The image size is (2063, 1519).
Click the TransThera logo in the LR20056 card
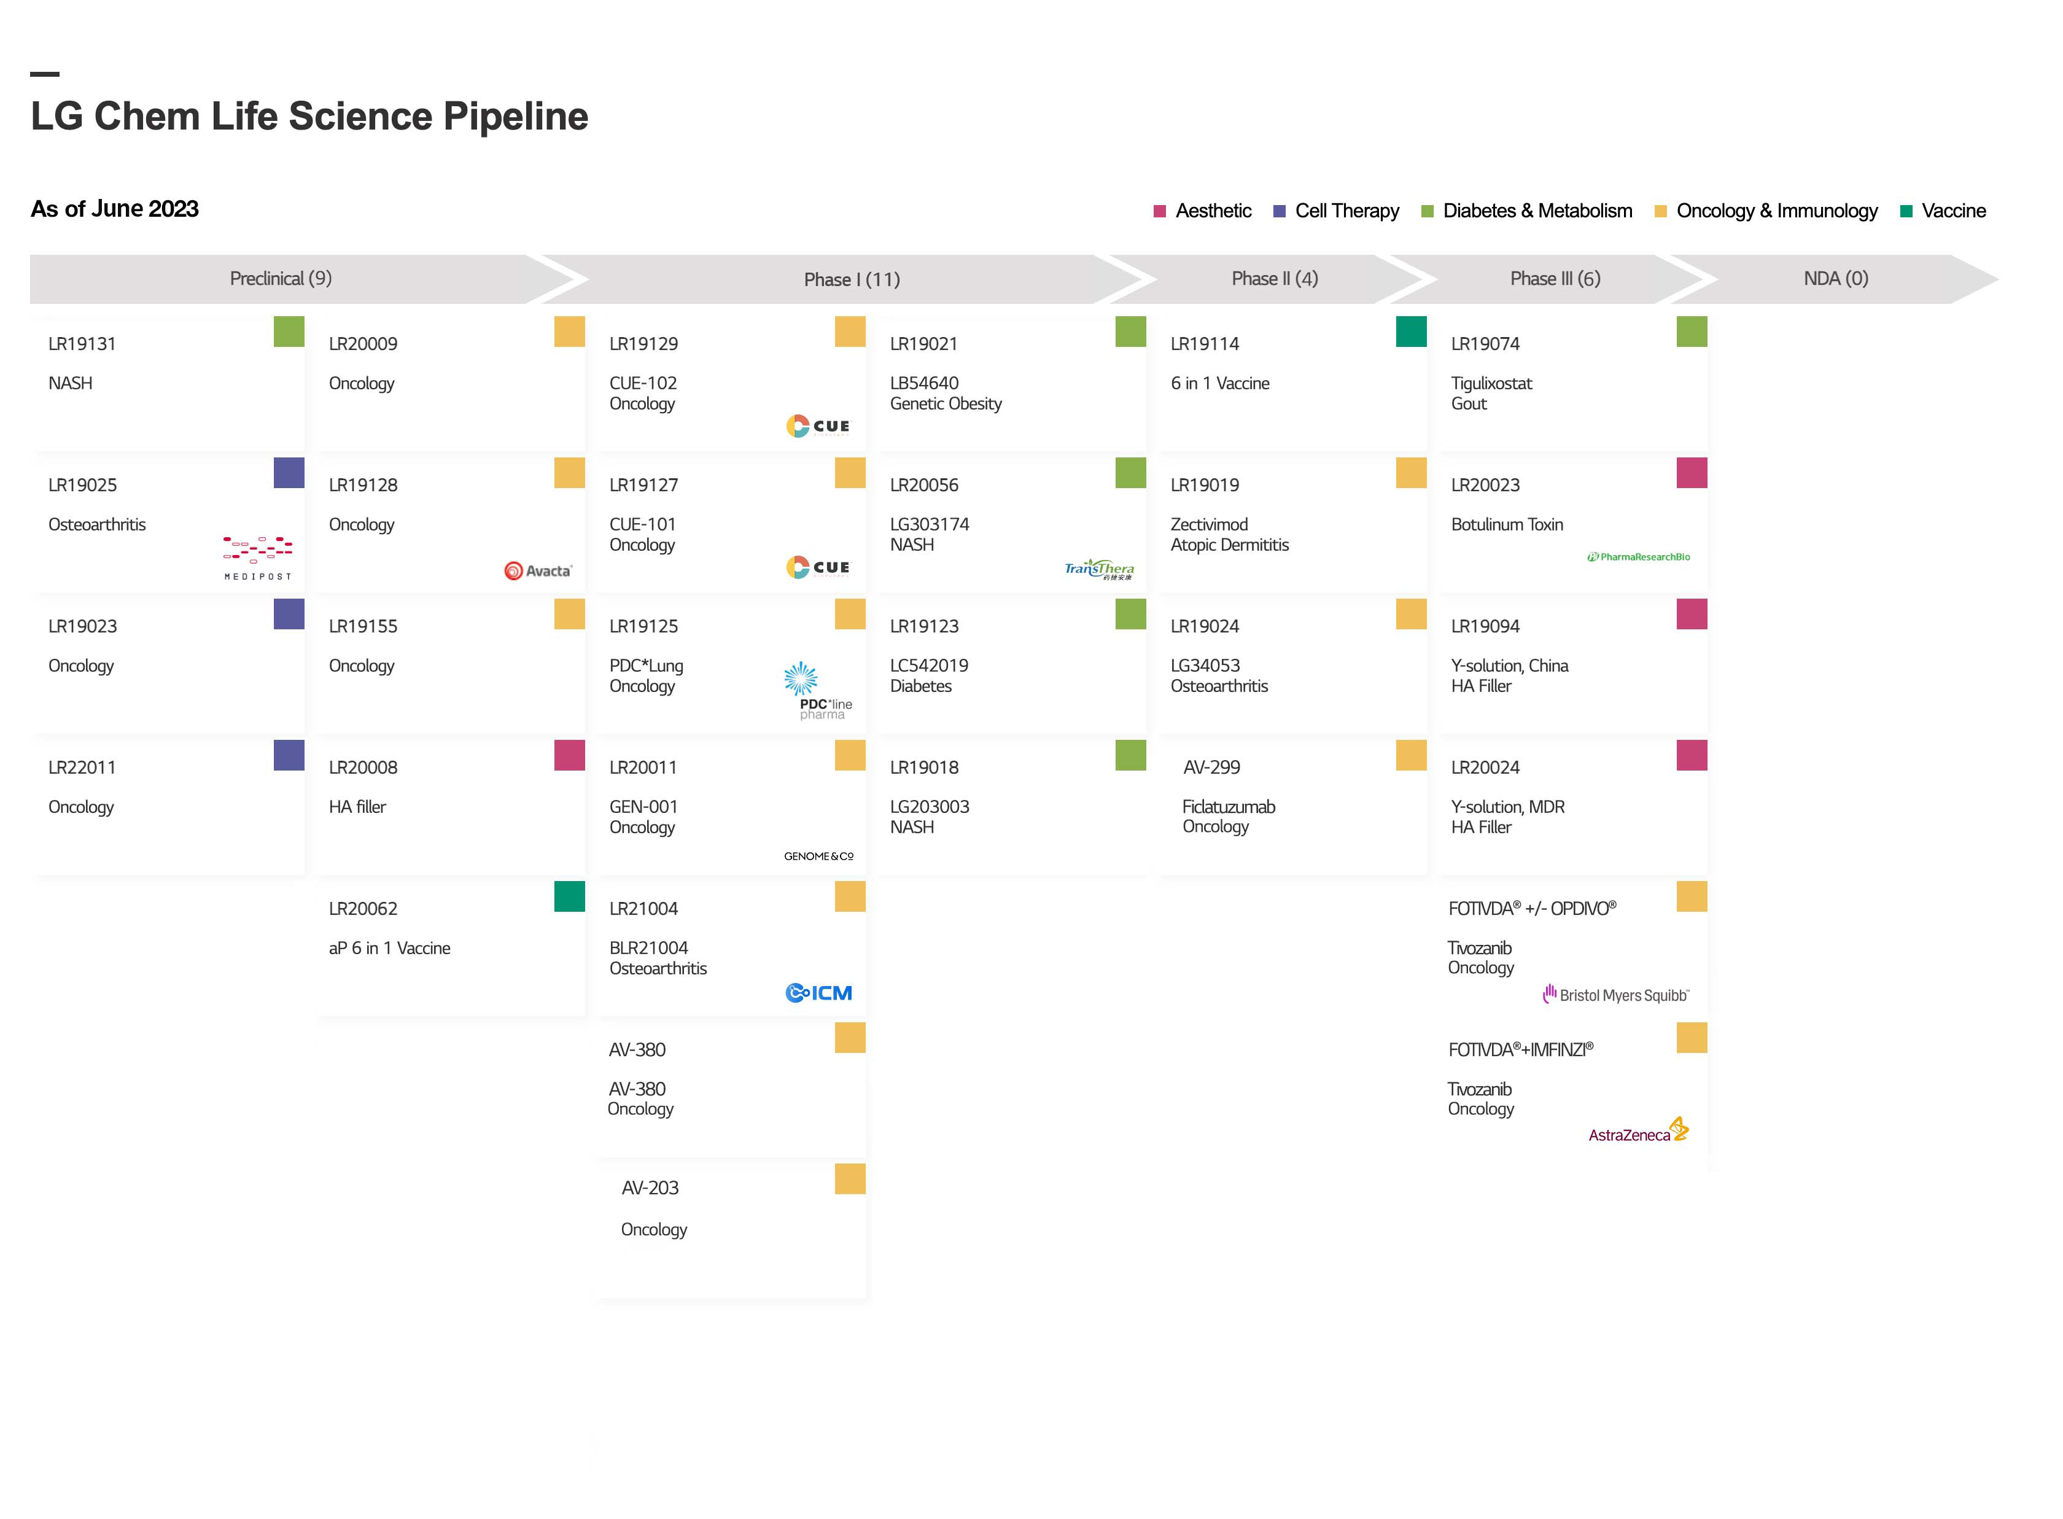pos(1098,569)
